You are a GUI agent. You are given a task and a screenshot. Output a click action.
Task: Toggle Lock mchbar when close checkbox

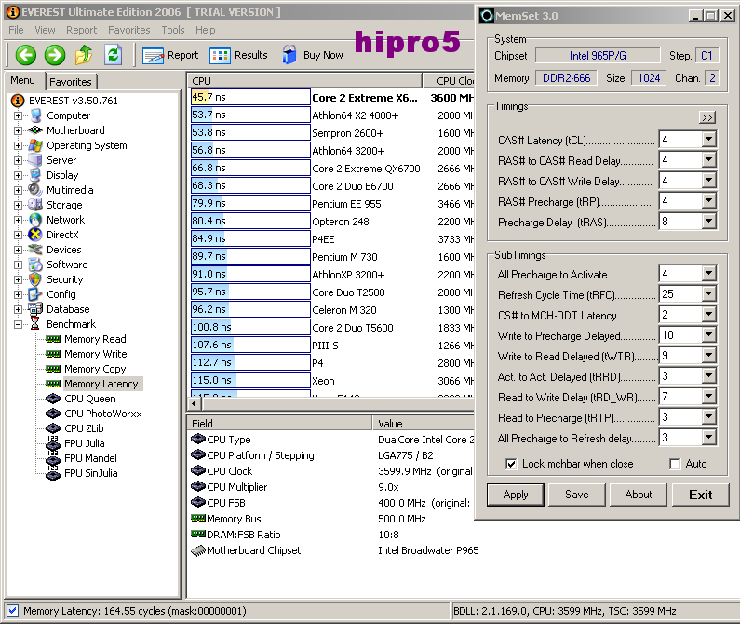coord(511,464)
